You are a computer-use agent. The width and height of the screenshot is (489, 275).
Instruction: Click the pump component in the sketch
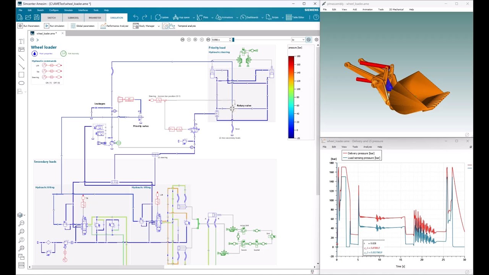[x=112, y=143]
